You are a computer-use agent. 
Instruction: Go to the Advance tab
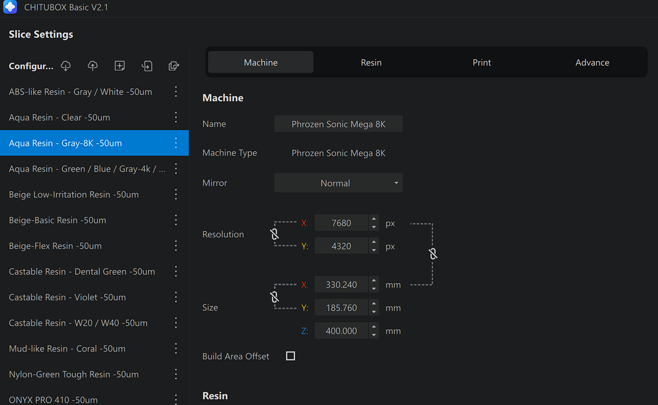[592, 63]
